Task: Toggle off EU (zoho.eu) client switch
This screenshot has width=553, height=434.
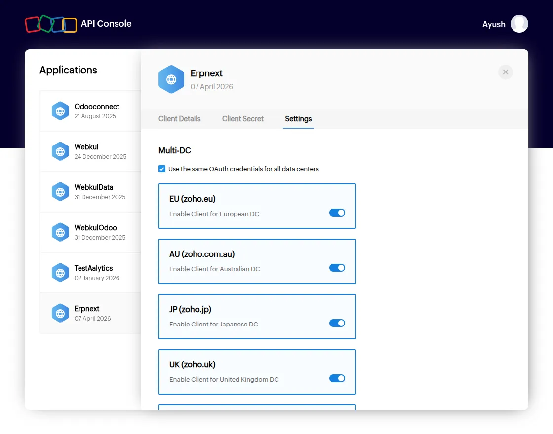Action: coord(337,213)
